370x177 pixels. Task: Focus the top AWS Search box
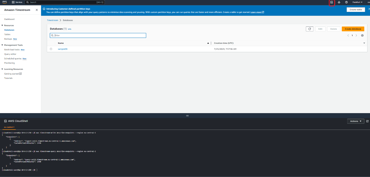[x=65, y=2]
